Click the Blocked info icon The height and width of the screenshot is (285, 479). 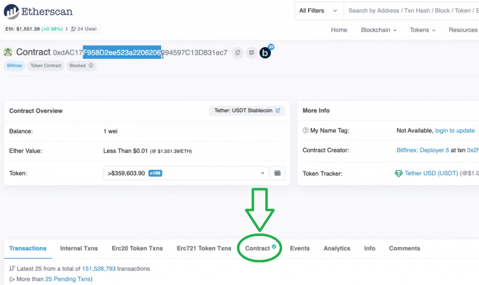coord(91,65)
